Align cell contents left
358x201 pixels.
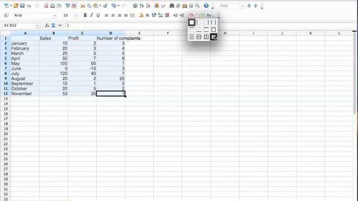[106, 15]
